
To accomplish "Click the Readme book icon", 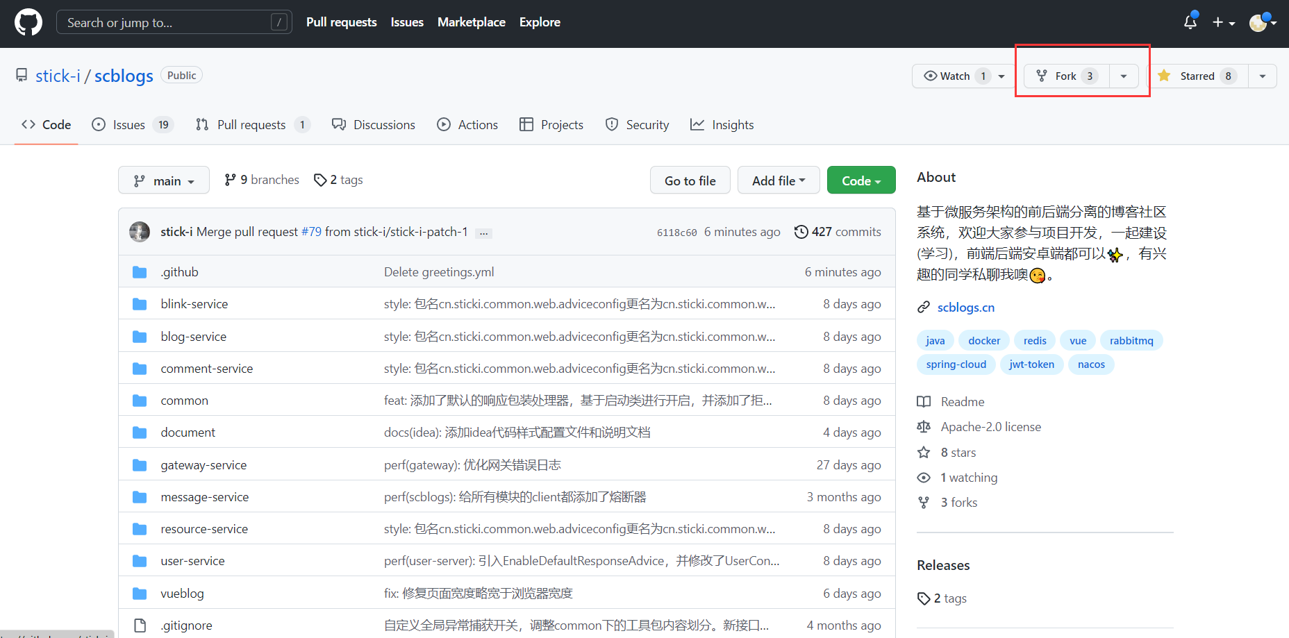I will 924,402.
